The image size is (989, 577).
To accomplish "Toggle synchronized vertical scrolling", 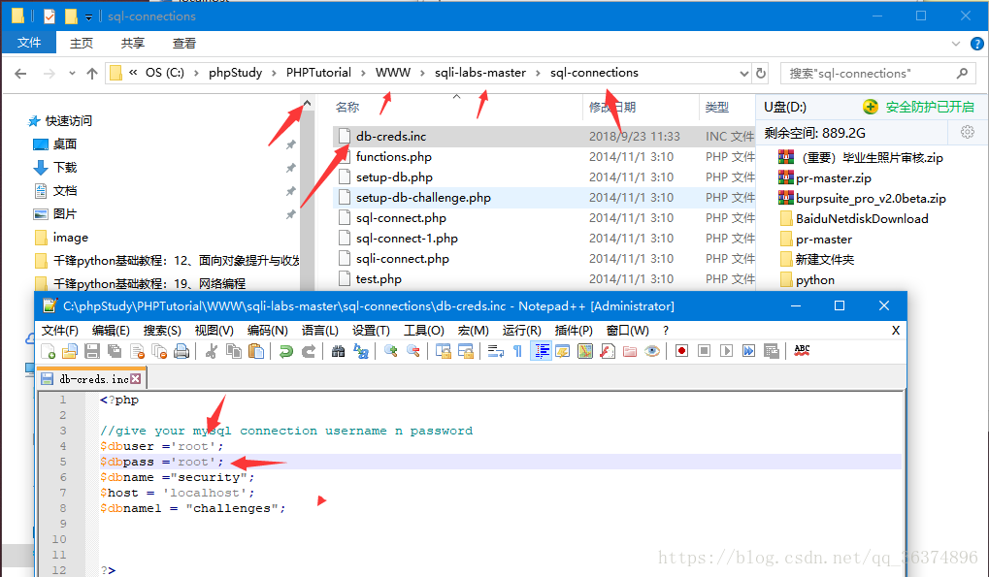I will click(444, 351).
